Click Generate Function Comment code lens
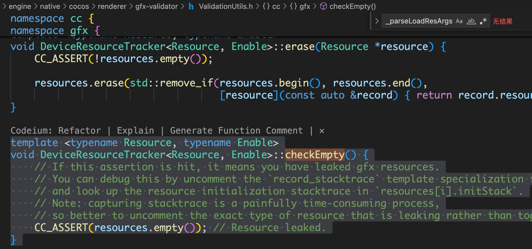This screenshot has width=532, height=249. [236, 131]
